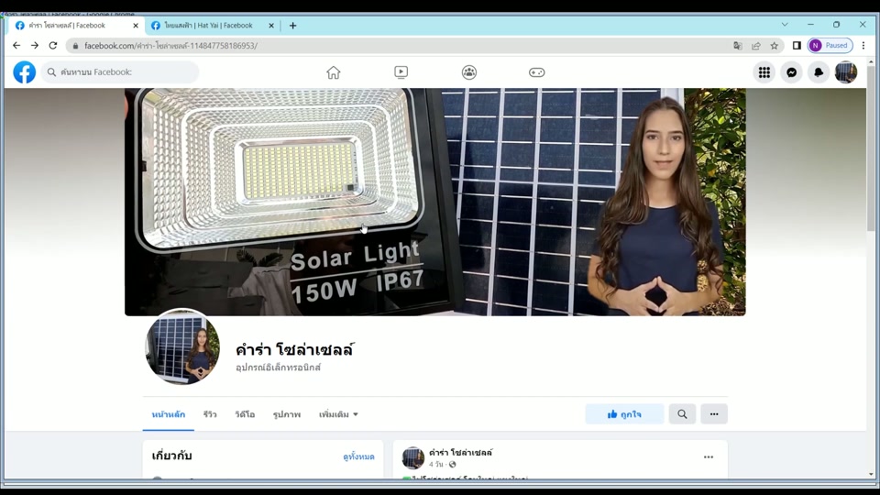Go to Facebook Home icon
The image size is (880, 495).
tap(334, 72)
